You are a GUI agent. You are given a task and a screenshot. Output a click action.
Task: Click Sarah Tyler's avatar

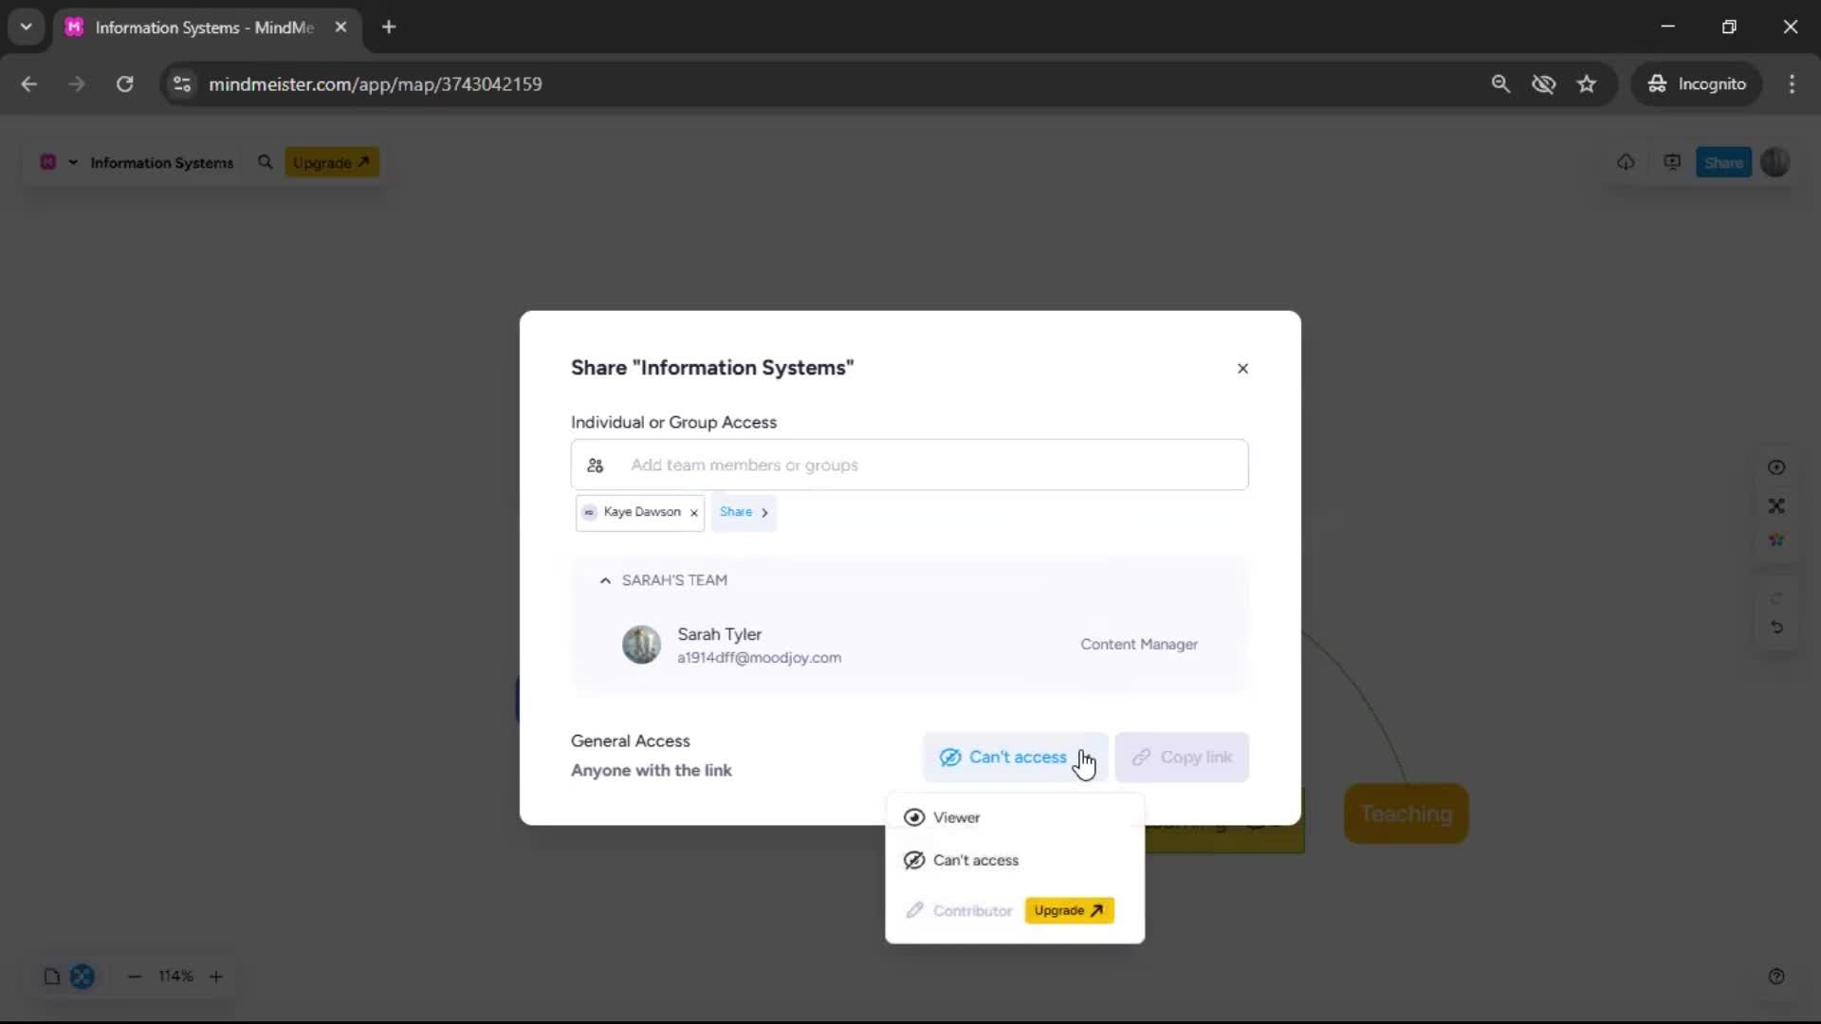(x=641, y=645)
